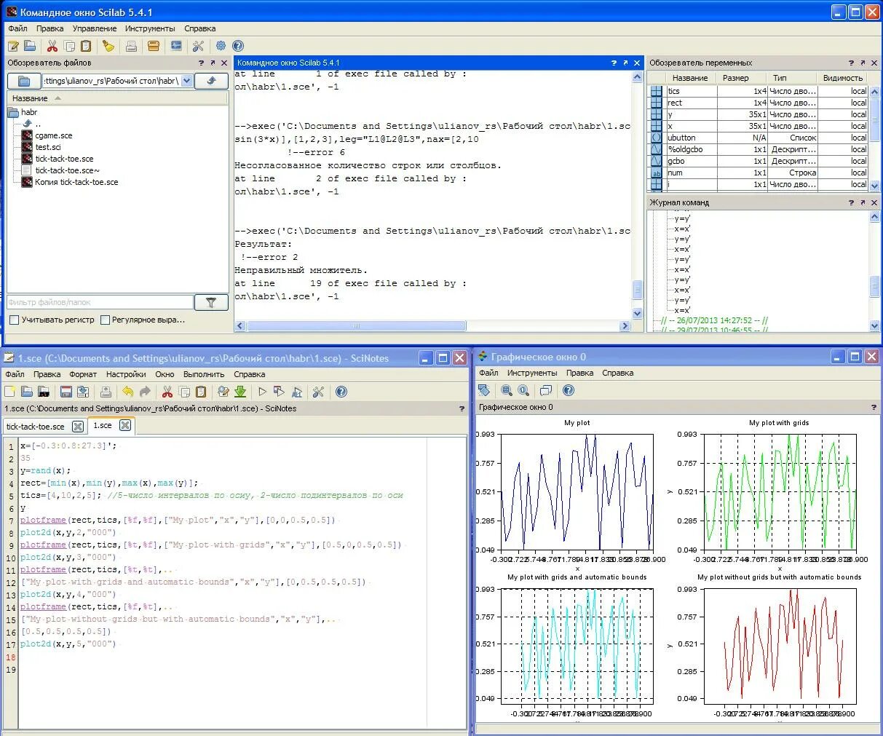
Task: Select cgame.sce in file browser
Action: point(54,135)
